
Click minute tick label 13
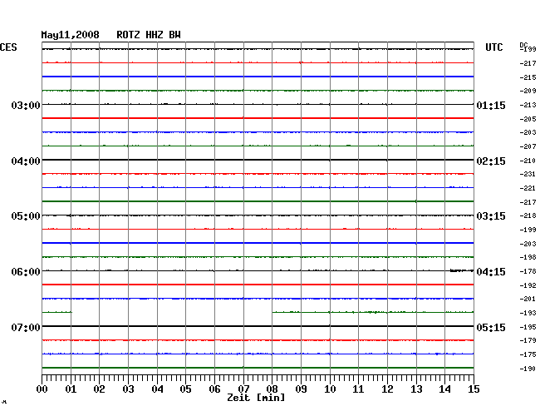click(416, 389)
